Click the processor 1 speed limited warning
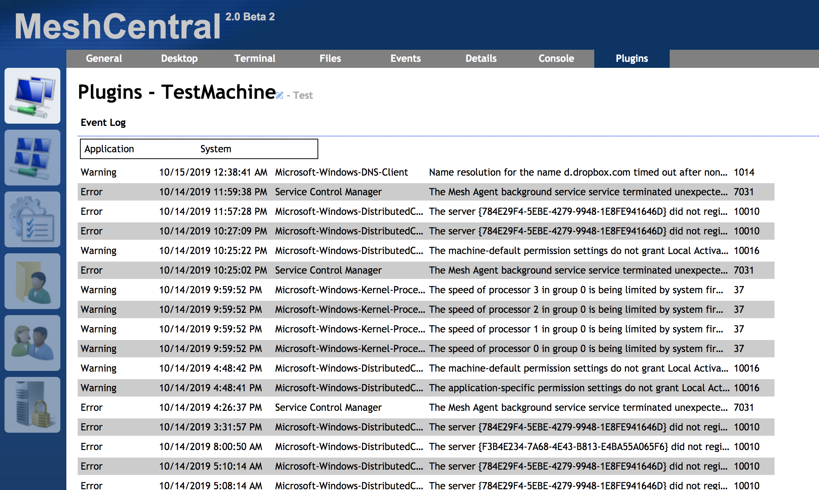Viewport: 819px width, 490px height. coord(426,329)
